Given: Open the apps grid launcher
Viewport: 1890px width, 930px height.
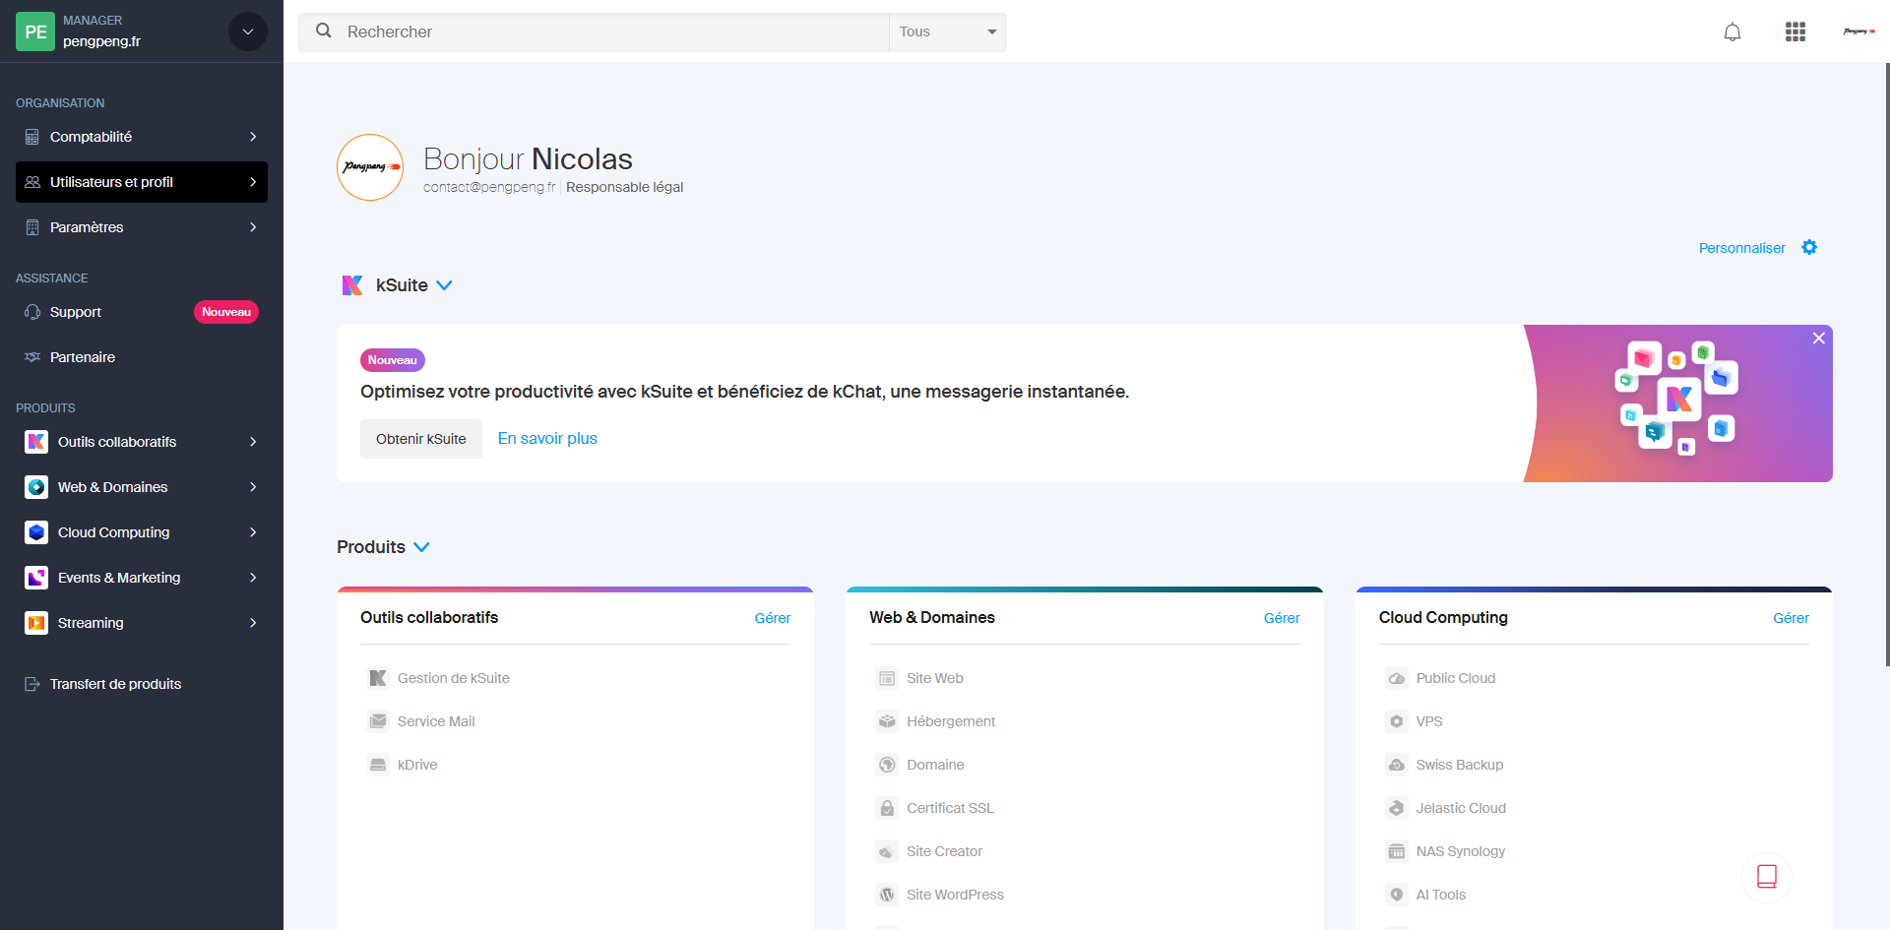Looking at the screenshot, I should tap(1795, 31).
